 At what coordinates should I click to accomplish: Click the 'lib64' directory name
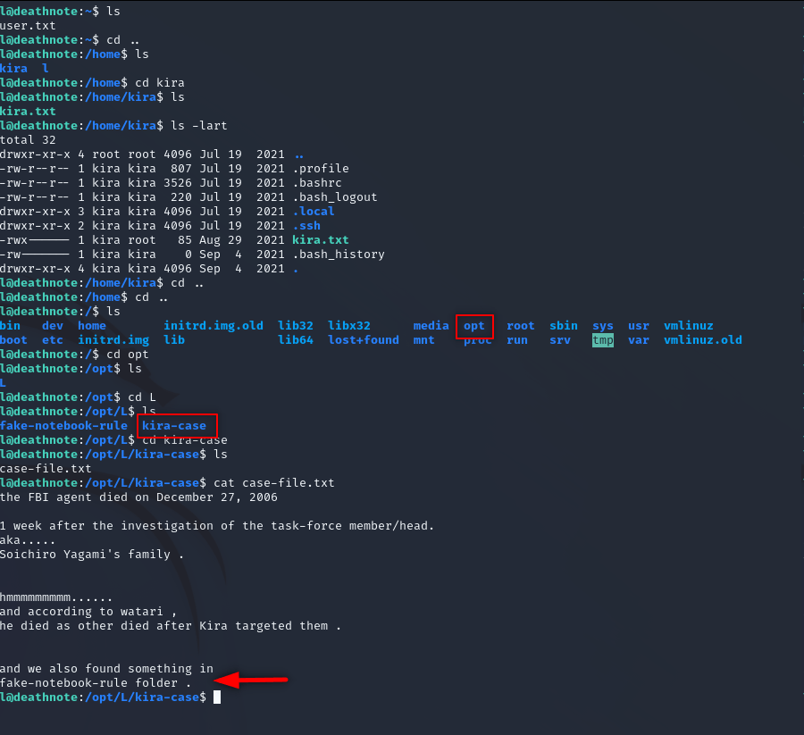tap(296, 340)
